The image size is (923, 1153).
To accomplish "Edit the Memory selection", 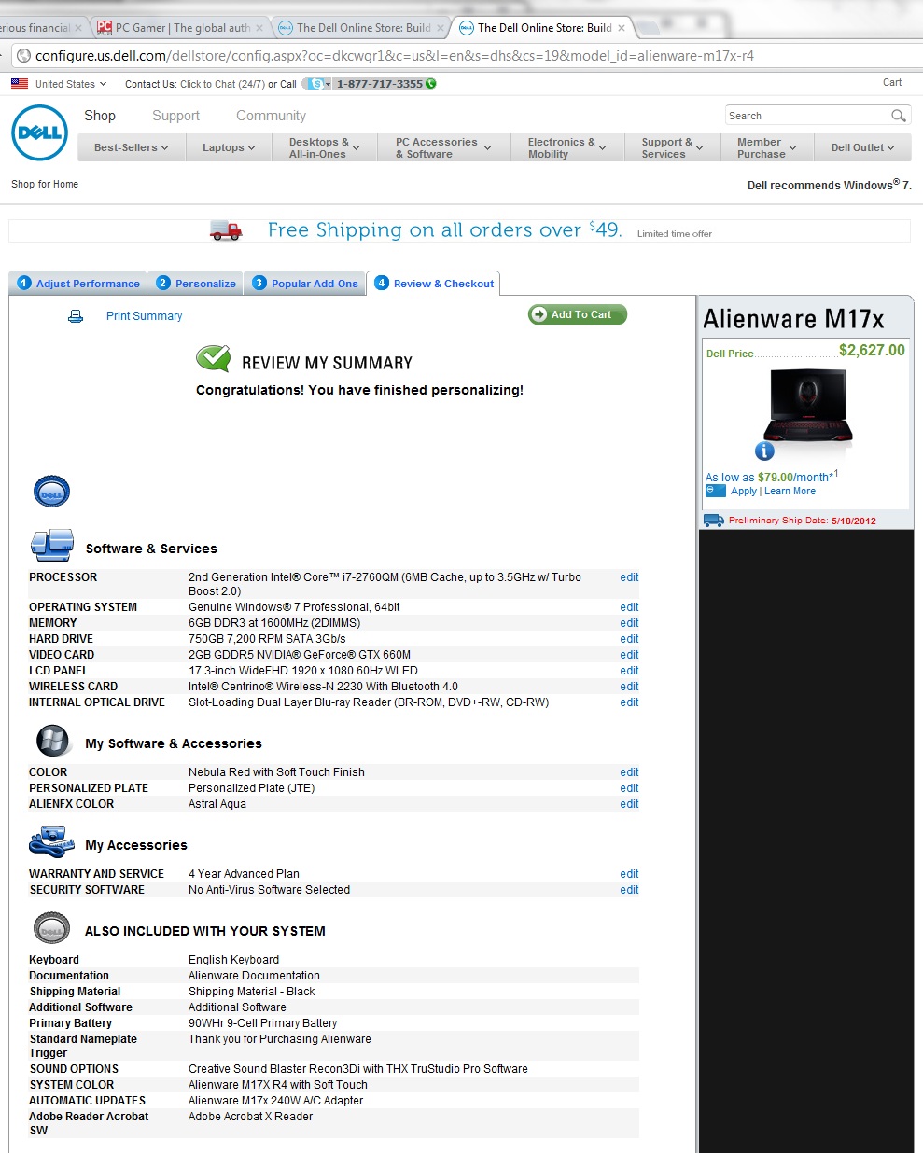I will pos(629,623).
